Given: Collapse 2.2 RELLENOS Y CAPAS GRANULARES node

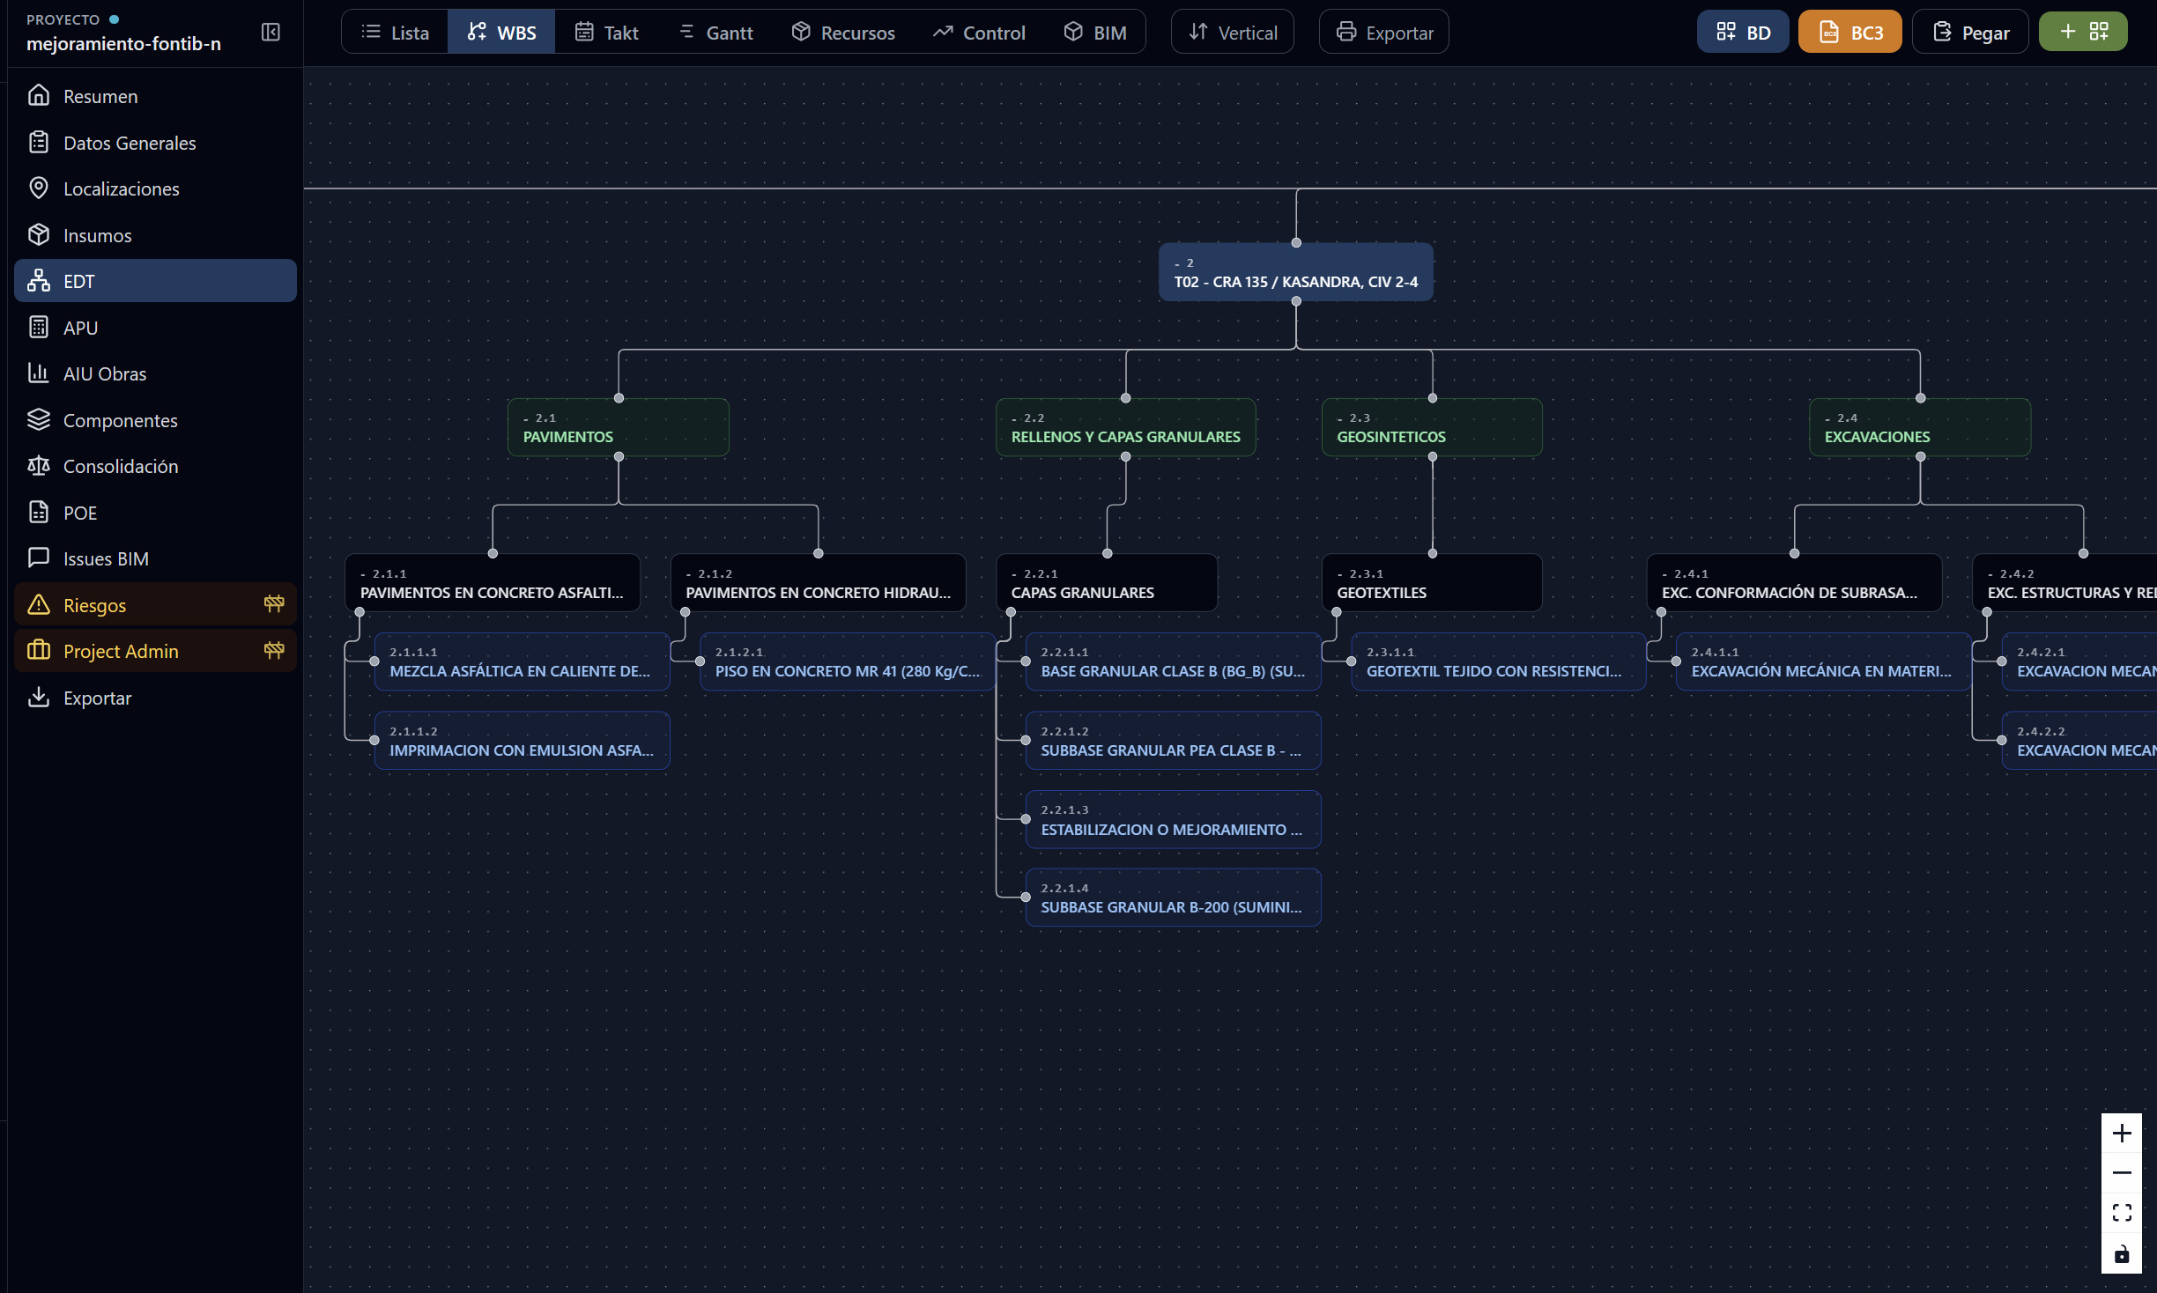Looking at the screenshot, I should (1014, 418).
